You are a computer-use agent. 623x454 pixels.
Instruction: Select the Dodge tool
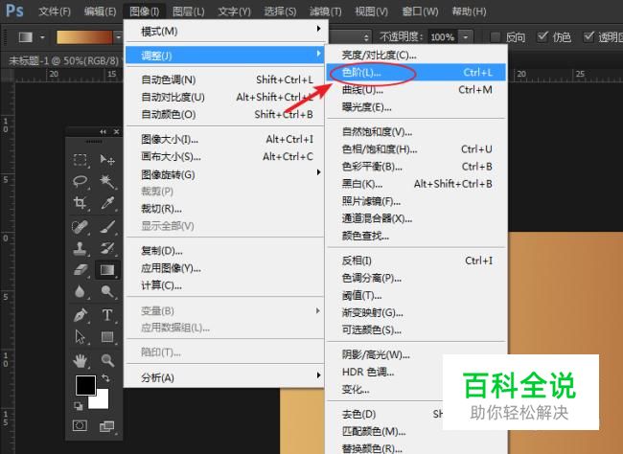[107, 291]
